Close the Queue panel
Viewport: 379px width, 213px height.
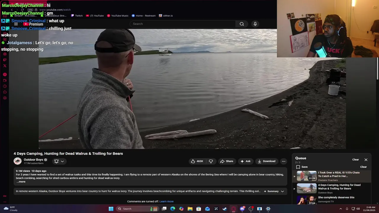pos(366,160)
